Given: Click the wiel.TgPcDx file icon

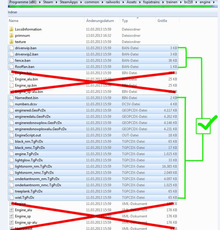Looking at the screenshot, I should pyautogui.click(x=12, y=197).
